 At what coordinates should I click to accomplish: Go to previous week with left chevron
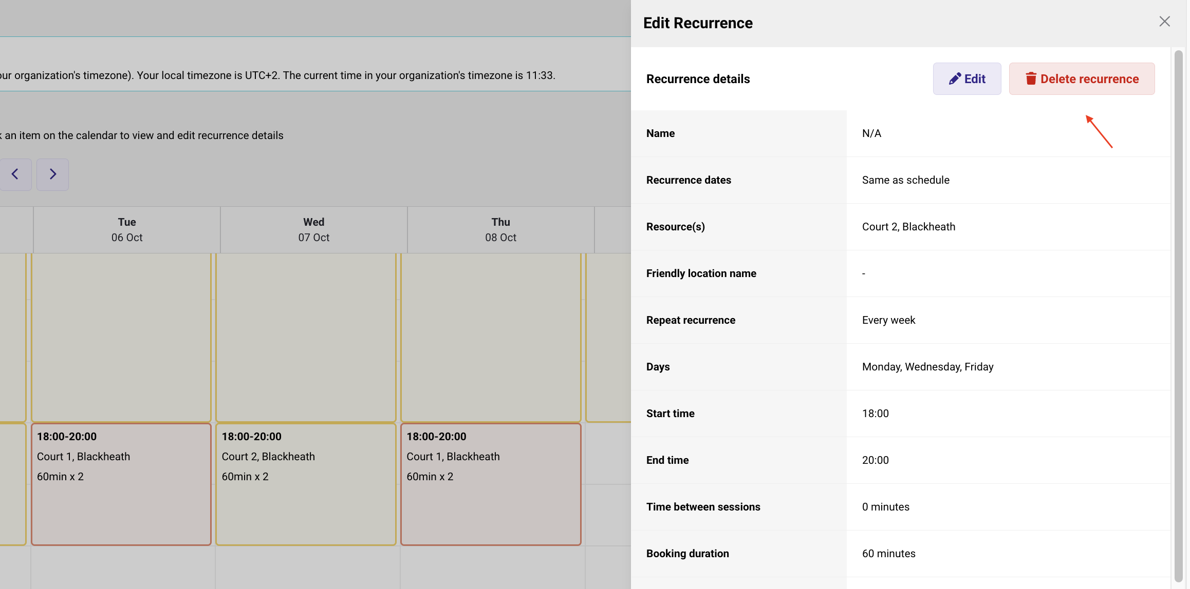pyautogui.click(x=15, y=174)
